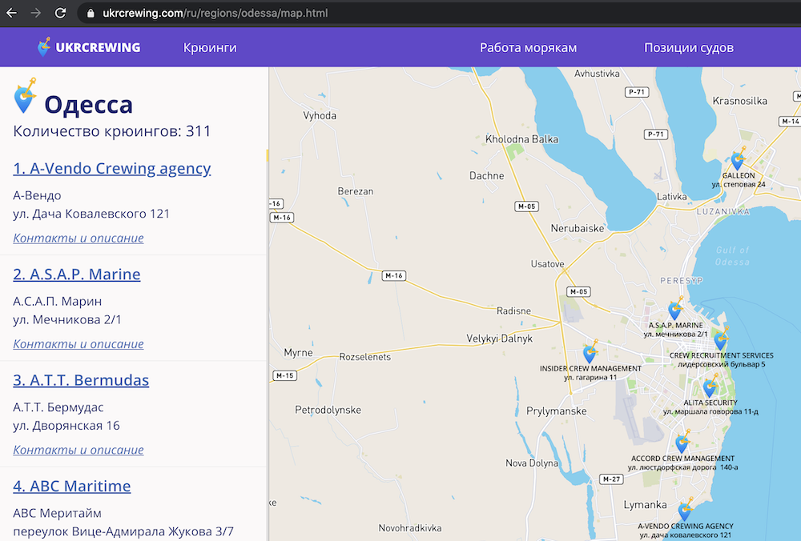The image size is (801, 541).
Task: Click the Nova Dolyna label on map
Action: point(532,463)
